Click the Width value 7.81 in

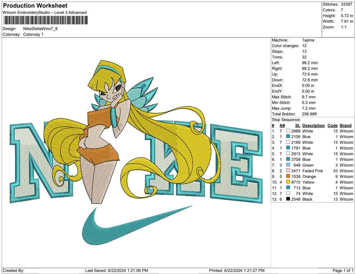coord(347,21)
